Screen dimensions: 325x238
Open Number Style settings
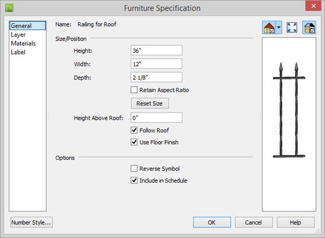point(31,222)
